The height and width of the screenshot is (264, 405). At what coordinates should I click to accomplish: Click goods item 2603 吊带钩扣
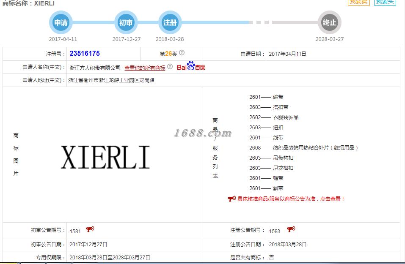(x=271, y=158)
